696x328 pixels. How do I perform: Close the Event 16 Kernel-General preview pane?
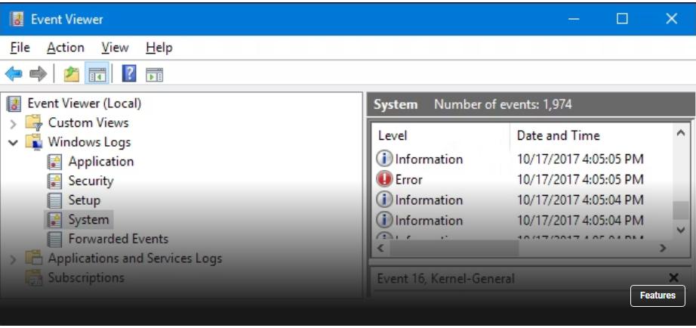coord(674,278)
